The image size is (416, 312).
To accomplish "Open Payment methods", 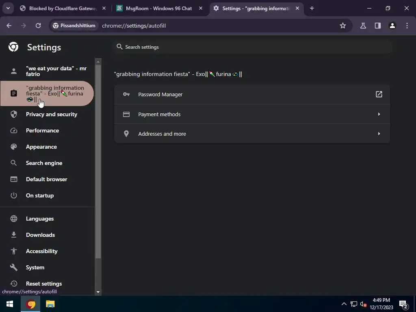I will [252, 114].
